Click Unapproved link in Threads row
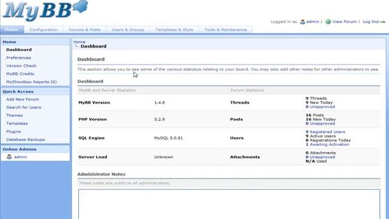This screenshot has width=389, height=219. (x=322, y=107)
